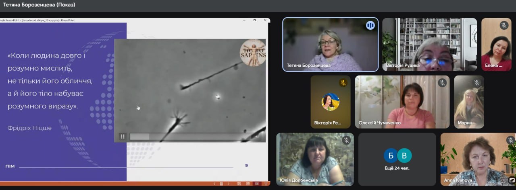
Task: Switch to Normal view in PowerPoint status bar
Action: pyautogui.click(x=239, y=184)
